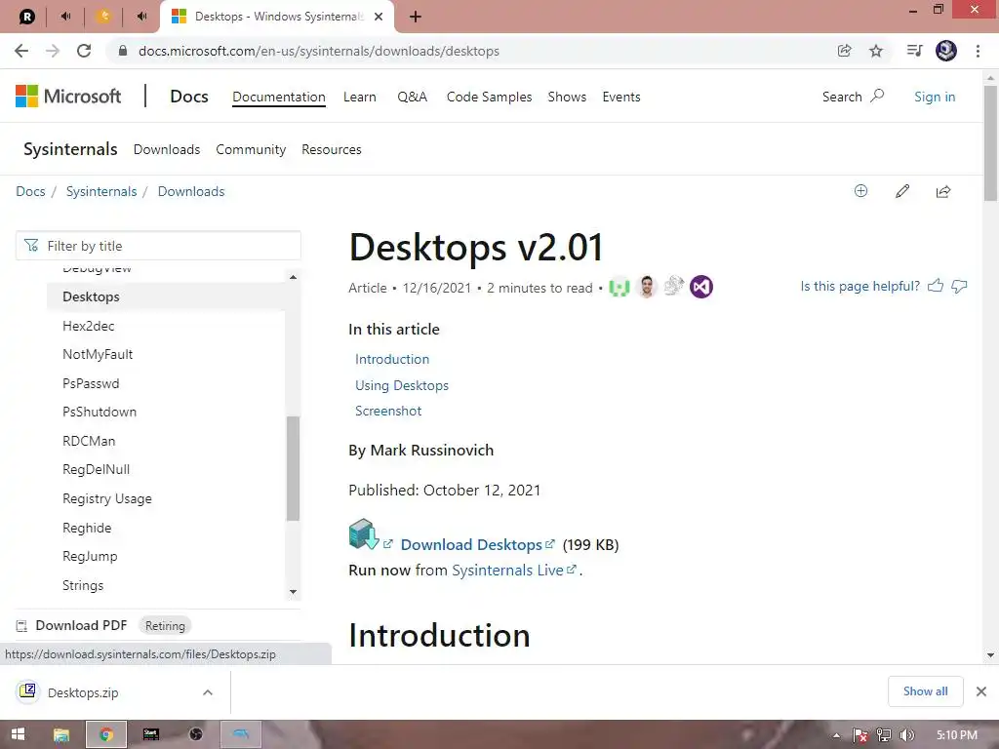Screen dimensions: 999x749
Task: Open RegDelNull in sidebar
Action: pos(97,470)
